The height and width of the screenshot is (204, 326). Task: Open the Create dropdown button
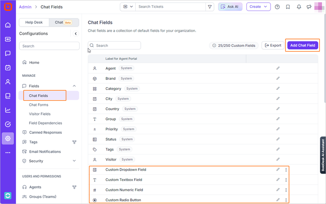pos(258,7)
